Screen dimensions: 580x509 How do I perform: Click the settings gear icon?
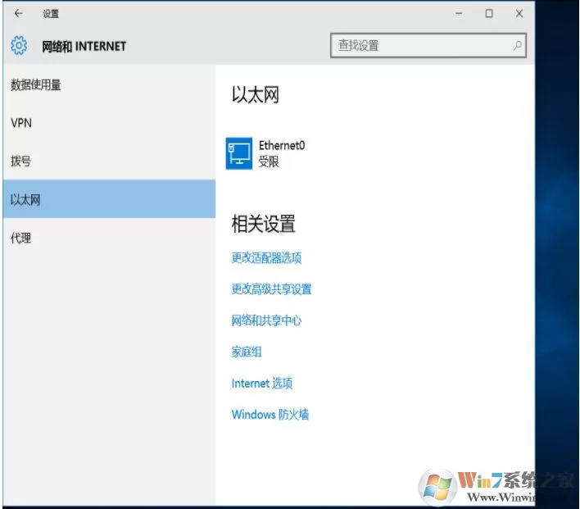pyautogui.click(x=19, y=46)
